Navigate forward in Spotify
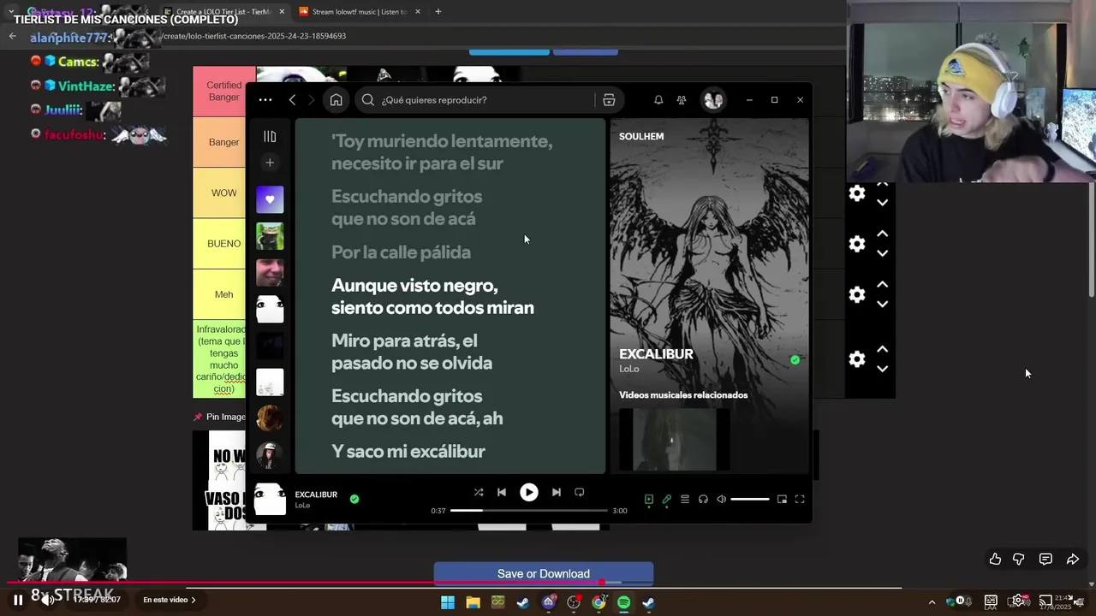The height and width of the screenshot is (616, 1096). point(312,100)
